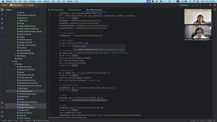
Task: Open the Project tool window icon
Action: pos(2,10)
